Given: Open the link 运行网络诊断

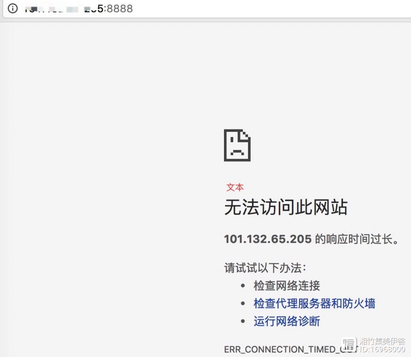Looking at the screenshot, I should click(x=287, y=321).
